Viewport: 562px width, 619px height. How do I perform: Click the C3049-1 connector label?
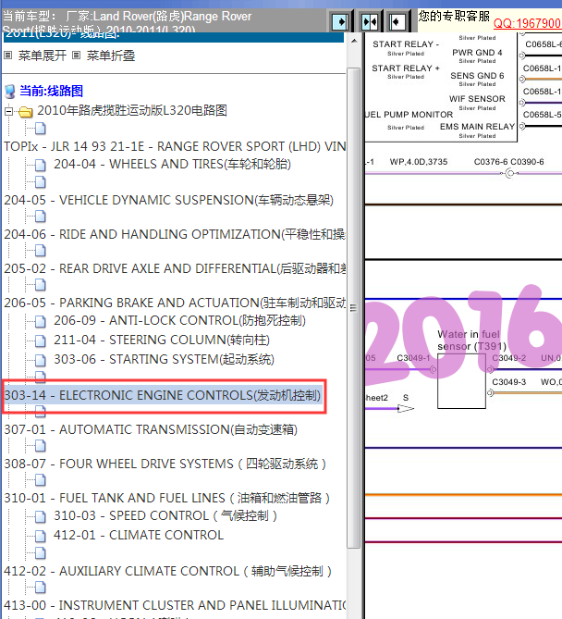pos(413,358)
